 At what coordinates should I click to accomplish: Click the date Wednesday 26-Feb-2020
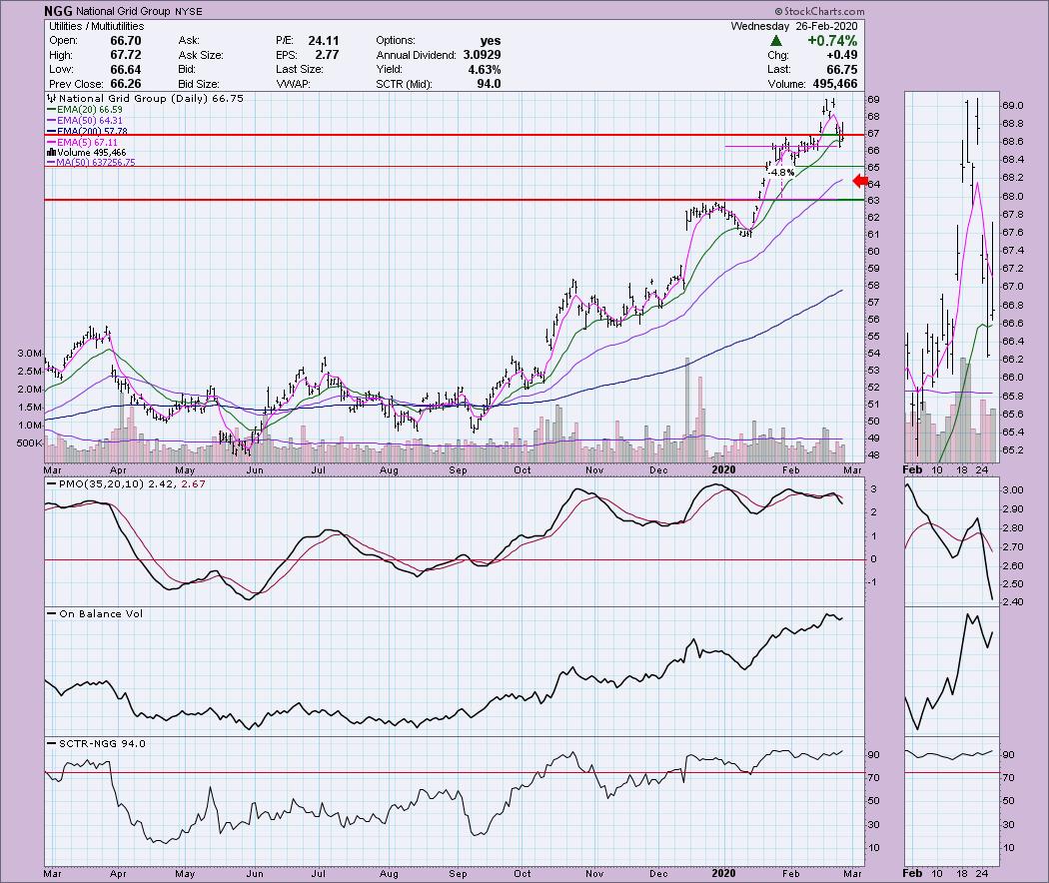pos(793,26)
